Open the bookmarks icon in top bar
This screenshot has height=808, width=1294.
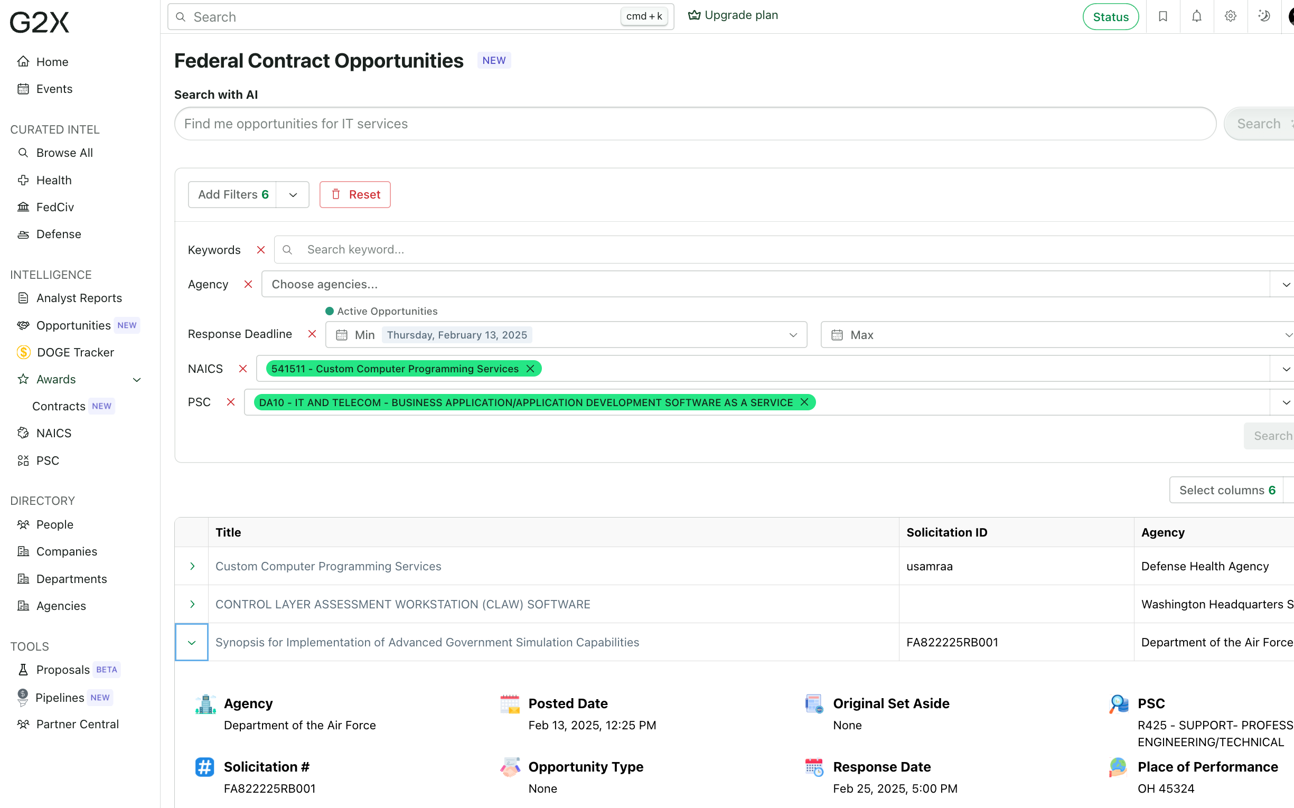1162,16
